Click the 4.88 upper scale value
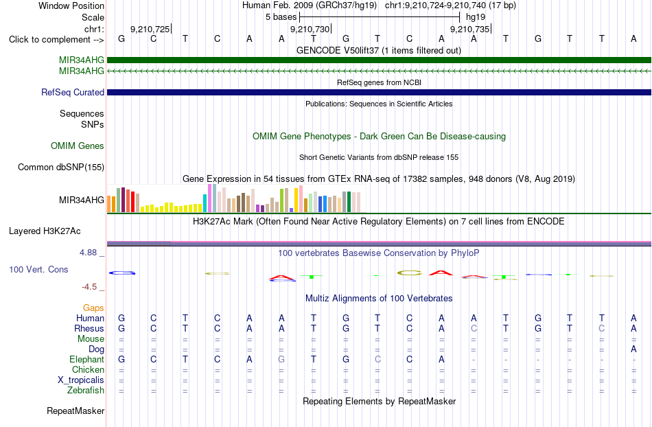 point(88,253)
